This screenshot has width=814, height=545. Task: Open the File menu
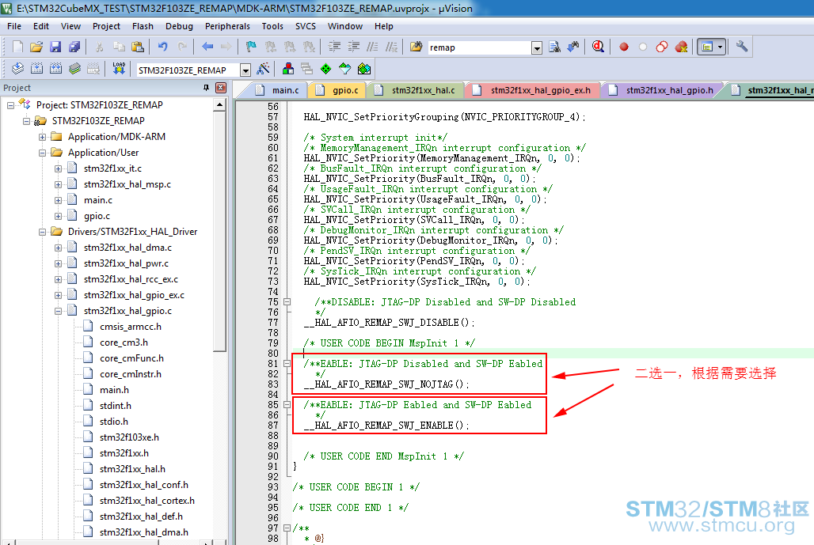[x=14, y=26]
